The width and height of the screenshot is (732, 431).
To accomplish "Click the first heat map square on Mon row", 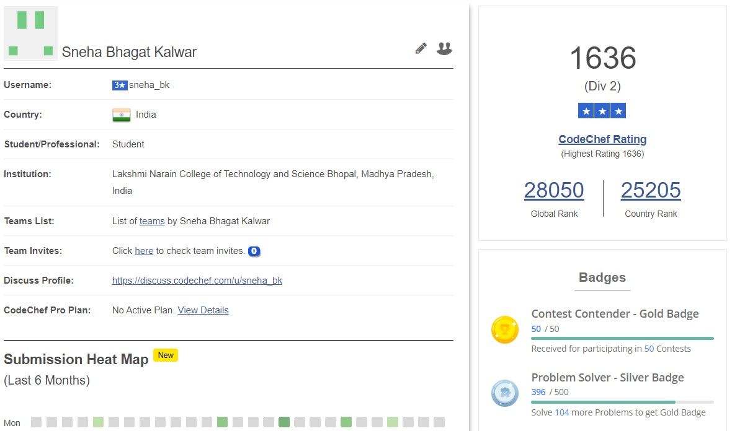I will click(x=37, y=422).
